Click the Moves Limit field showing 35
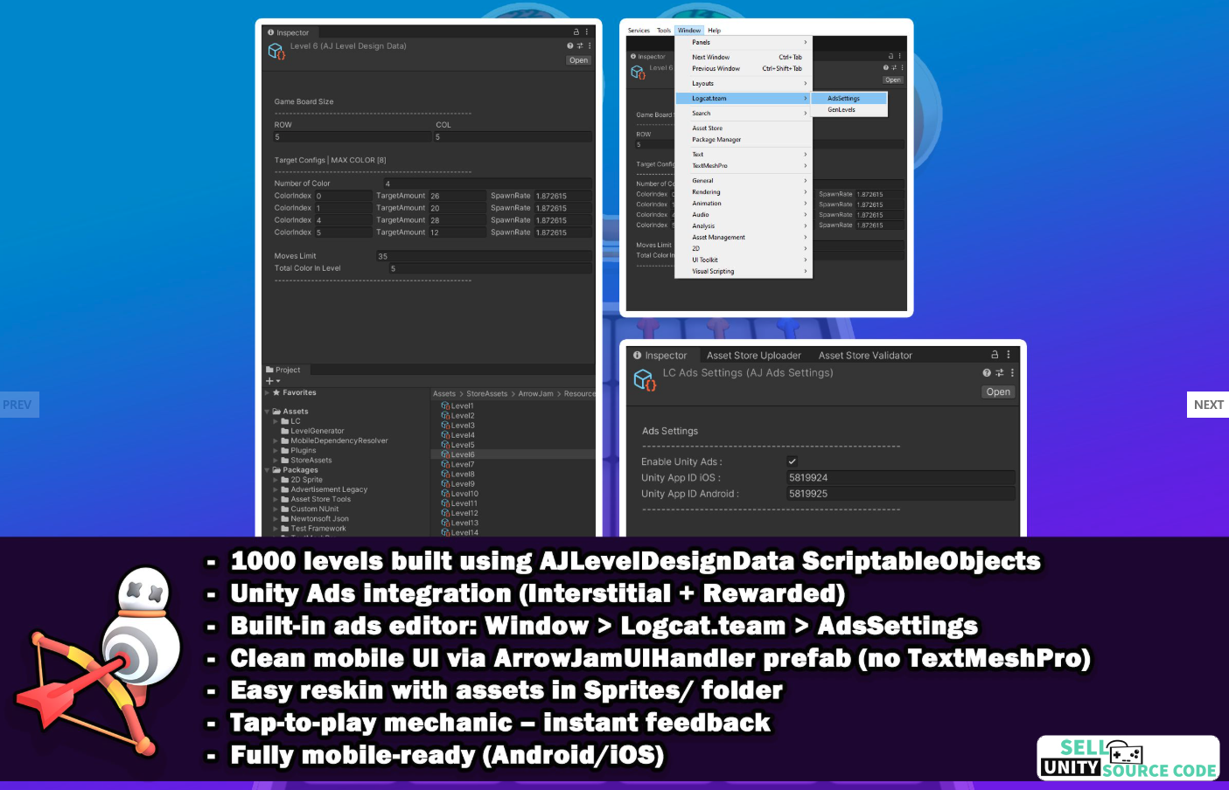1229x790 pixels. pos(484,256)
